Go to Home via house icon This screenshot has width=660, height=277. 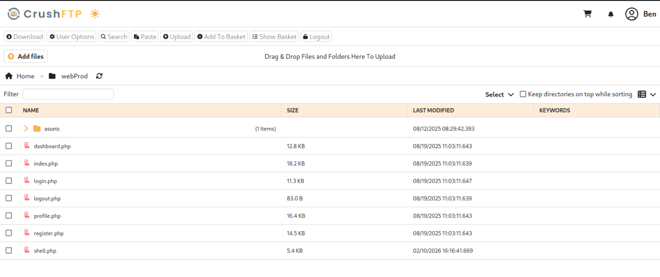pos(9,76)
